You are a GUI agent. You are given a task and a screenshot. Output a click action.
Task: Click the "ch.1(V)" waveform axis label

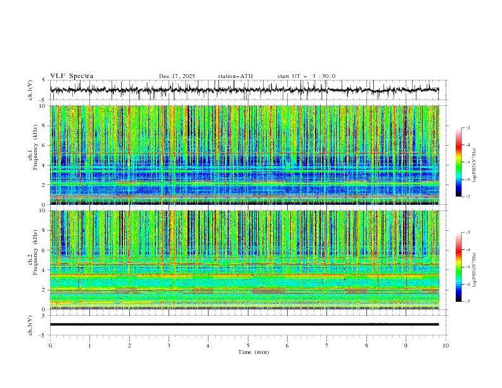[31, 90]
